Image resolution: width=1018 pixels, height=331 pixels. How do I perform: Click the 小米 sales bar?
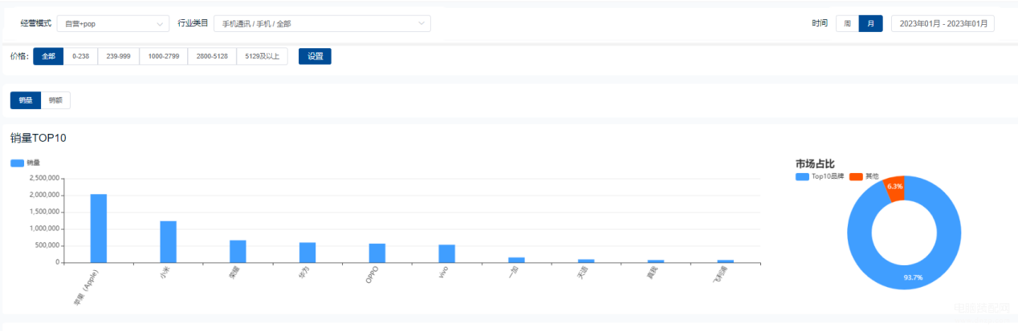[x=168, y=242]
